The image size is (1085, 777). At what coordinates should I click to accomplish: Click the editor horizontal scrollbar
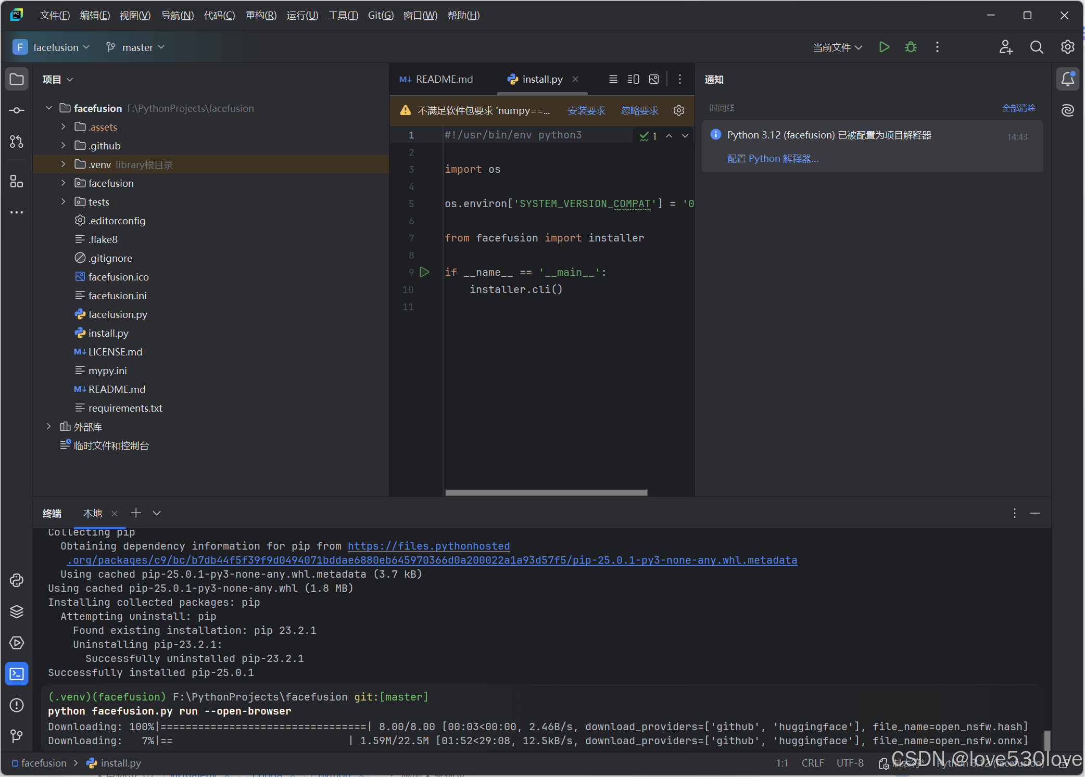tap(546, 492)
